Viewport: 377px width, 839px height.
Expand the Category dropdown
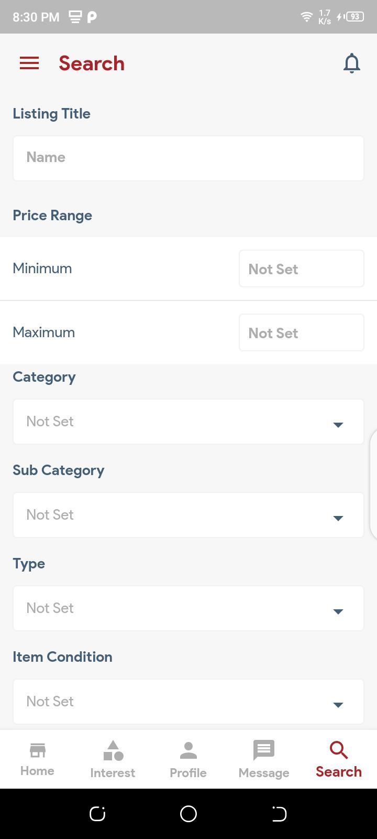188,422
